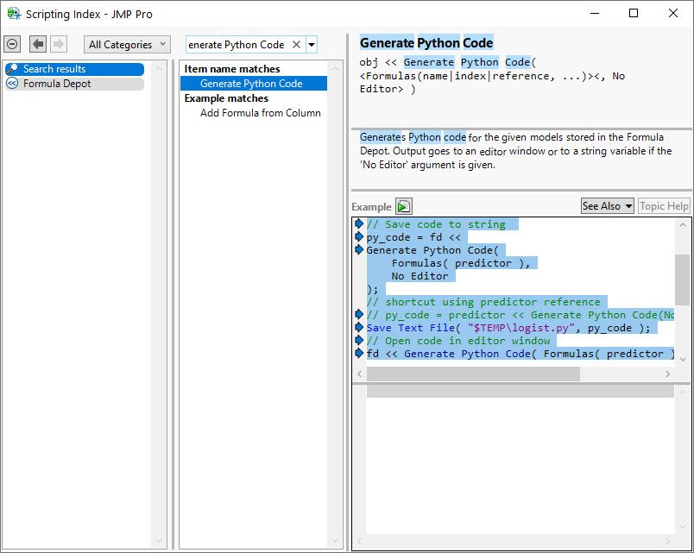The height and width of the screenshot is (553, 694).
Task: Go forward with the right arrow button
Action: click(58, 44)
